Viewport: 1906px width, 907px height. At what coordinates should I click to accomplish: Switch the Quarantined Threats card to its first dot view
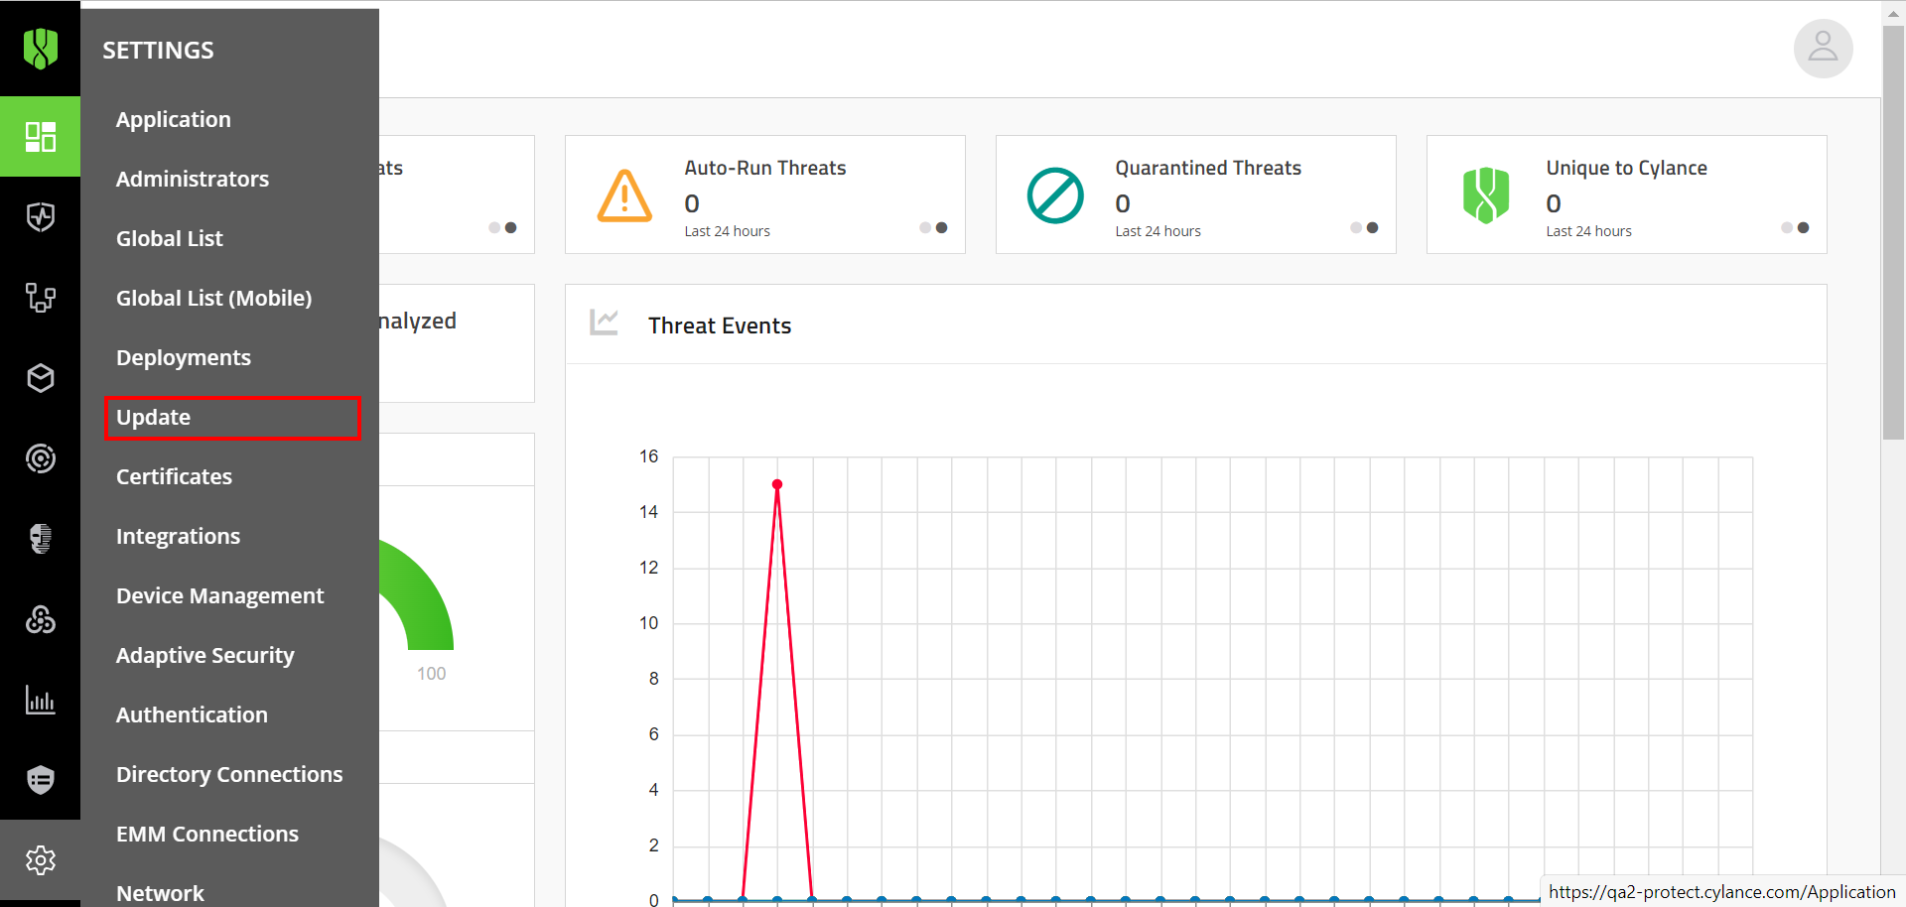click(x=1355, y=227)
